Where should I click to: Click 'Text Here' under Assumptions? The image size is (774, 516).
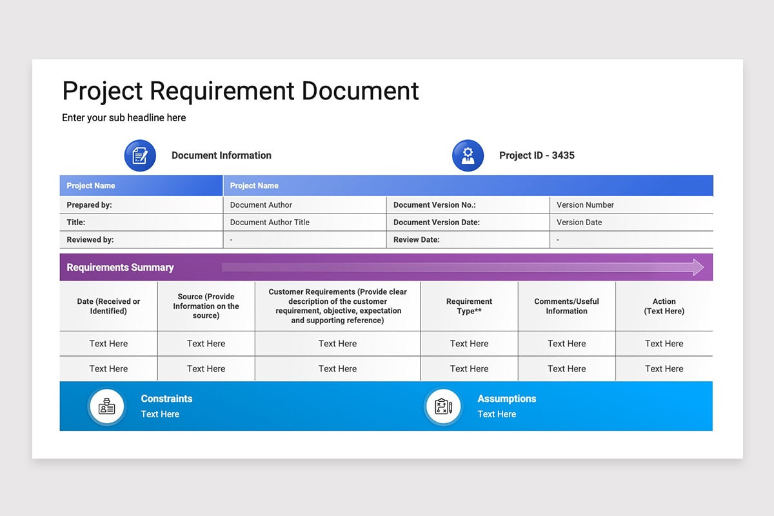(497, 414)
